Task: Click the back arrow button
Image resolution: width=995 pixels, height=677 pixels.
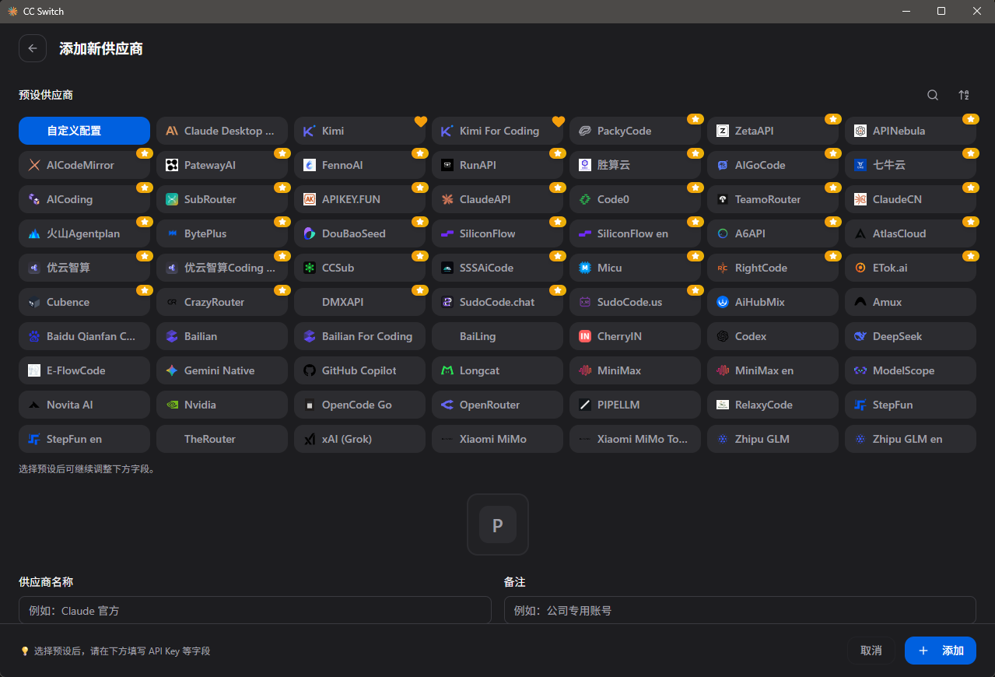Action: coord(33,48)
